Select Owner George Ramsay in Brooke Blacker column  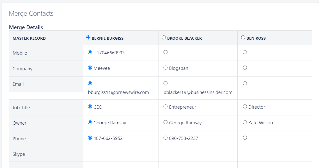165,122
